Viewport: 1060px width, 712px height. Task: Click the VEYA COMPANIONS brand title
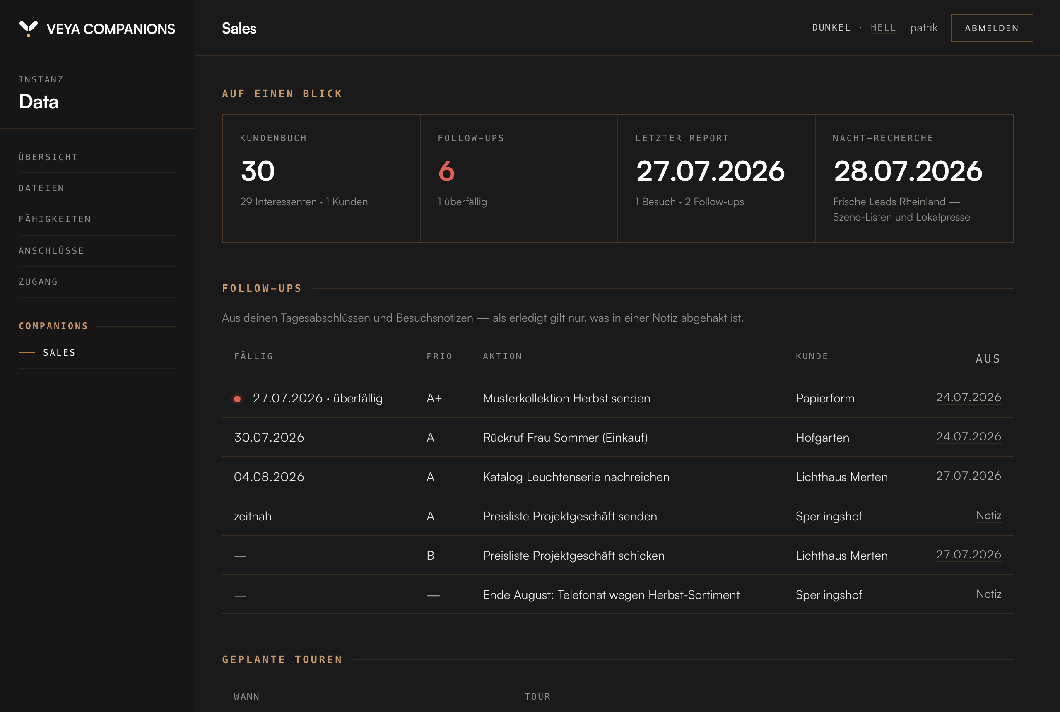pyautogui.click(x=111, y=29)
